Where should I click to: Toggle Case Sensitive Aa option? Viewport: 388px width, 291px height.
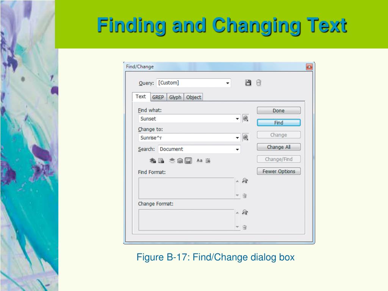199,161
